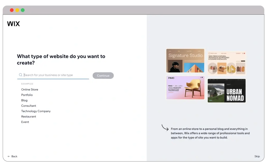The image size is (267, 167).
Task: Focus the business or site type search field
Action: coord(56,75)
